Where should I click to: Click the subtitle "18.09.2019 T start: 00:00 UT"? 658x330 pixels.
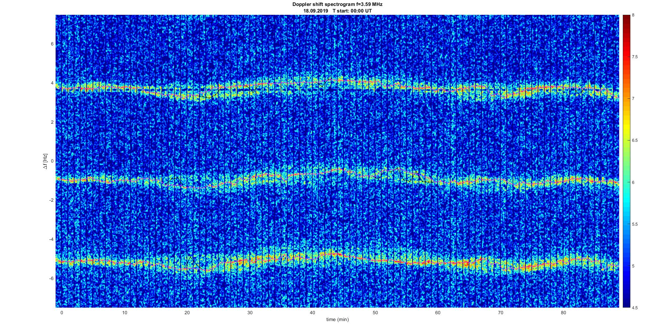click(x=337, y=11)
